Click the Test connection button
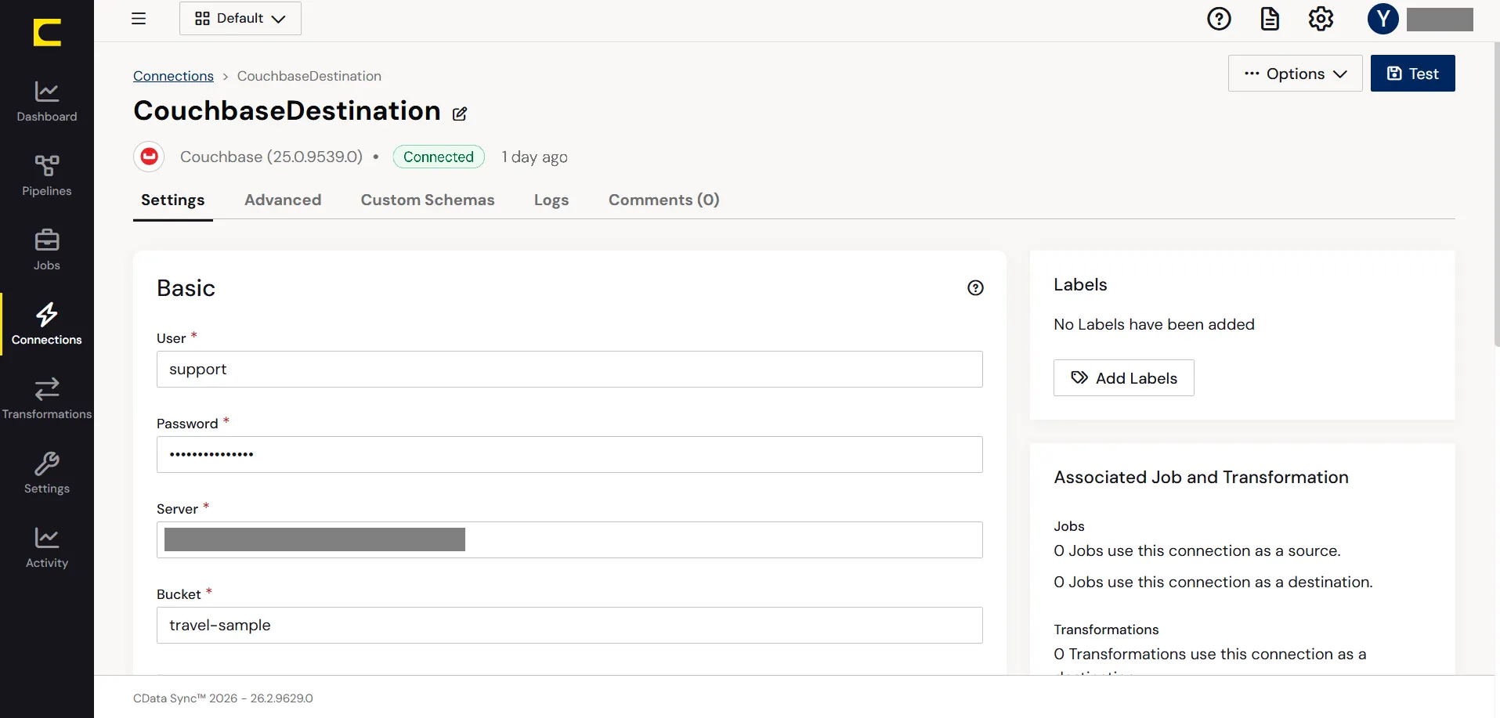1500x718 pixels. [x=1413, y=74]
